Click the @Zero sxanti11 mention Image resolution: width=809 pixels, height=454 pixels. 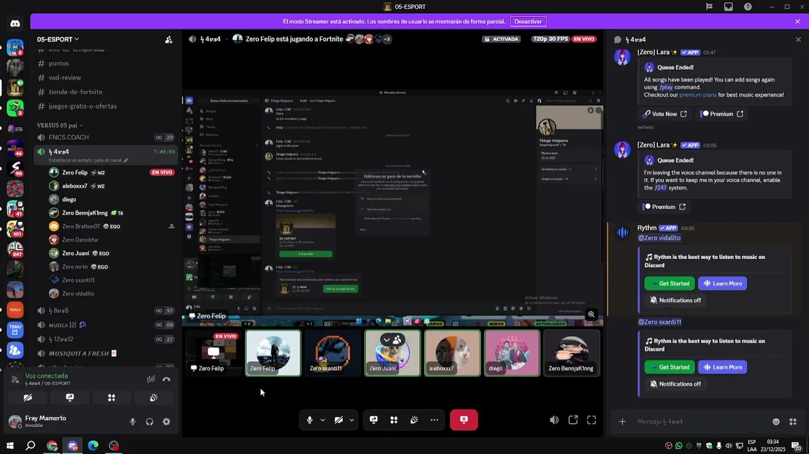coord(660,322)
